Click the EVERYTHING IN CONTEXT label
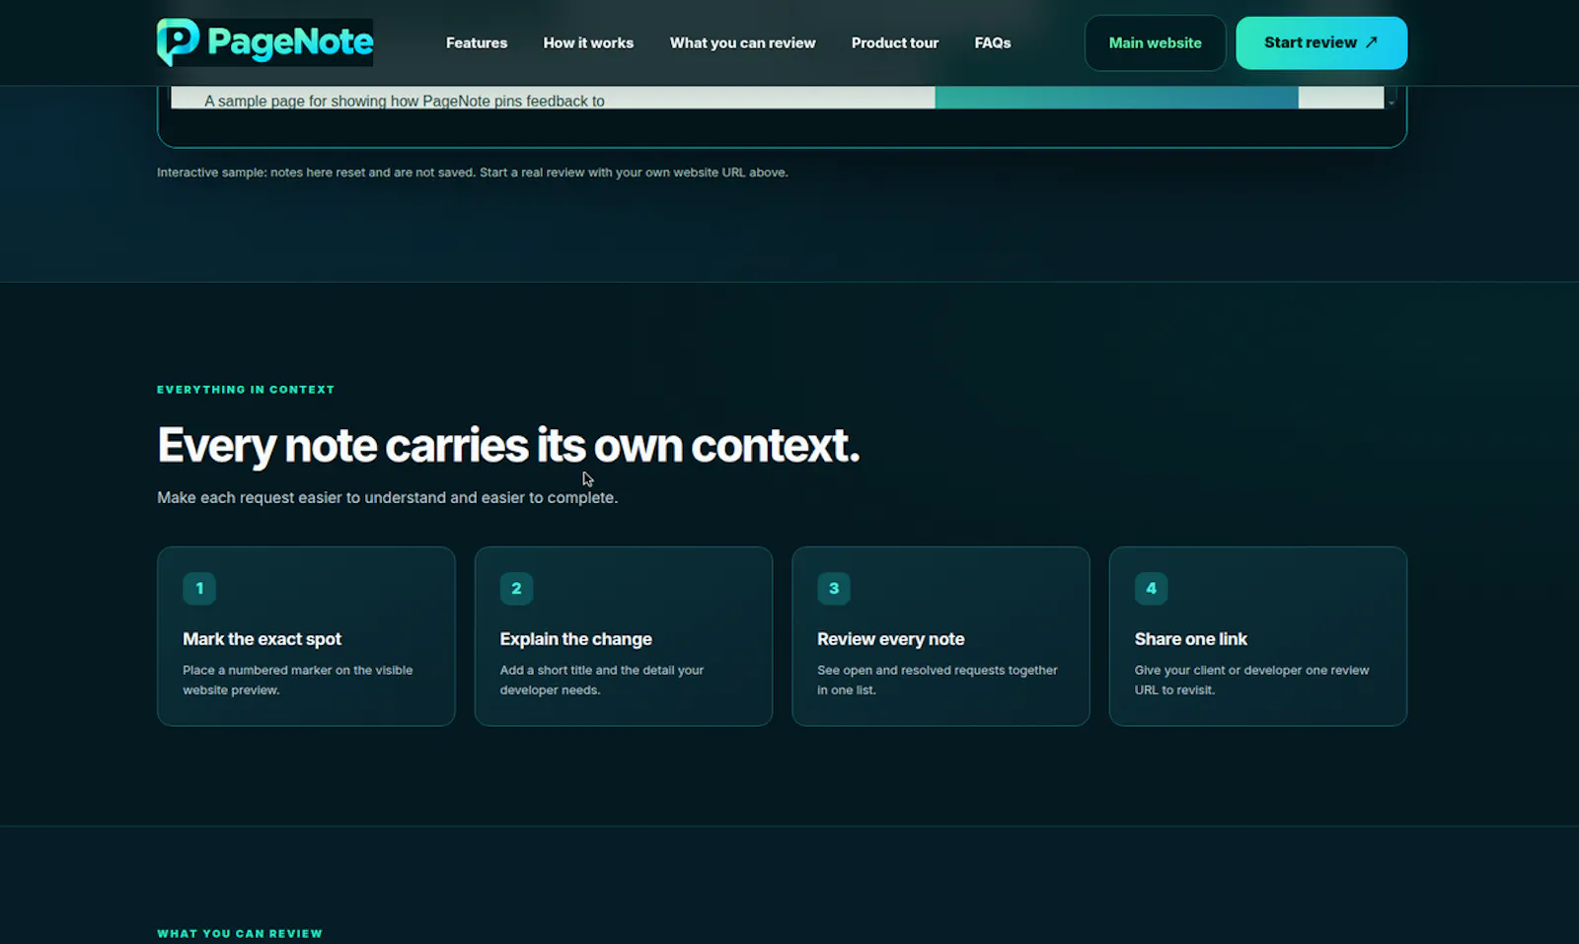 point(246,390)
